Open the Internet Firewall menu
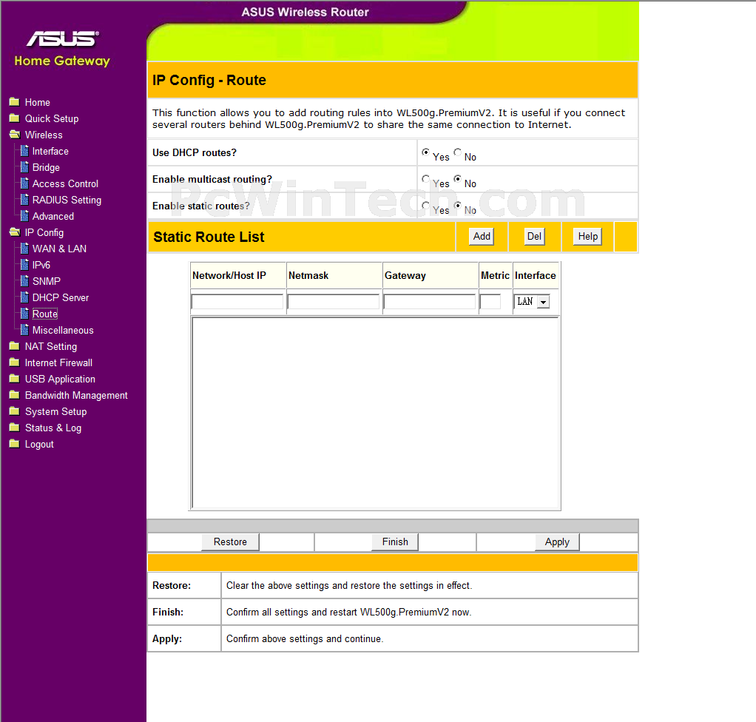756x722 pixels. 59,362
